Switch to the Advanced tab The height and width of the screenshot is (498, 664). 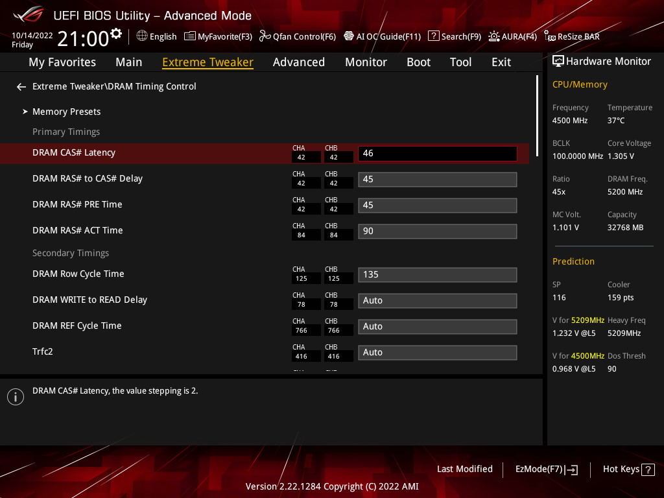tap(298, 62)
